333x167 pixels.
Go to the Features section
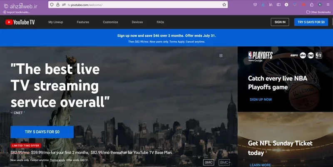coord(83,22)
